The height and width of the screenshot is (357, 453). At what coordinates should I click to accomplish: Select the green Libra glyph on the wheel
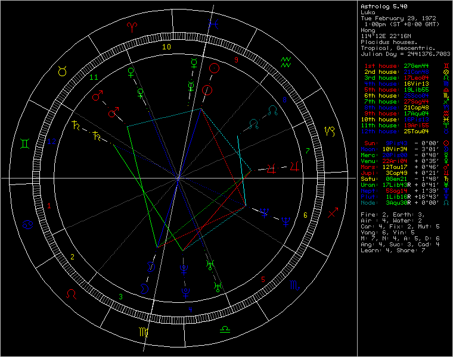[x=225, y=329]
